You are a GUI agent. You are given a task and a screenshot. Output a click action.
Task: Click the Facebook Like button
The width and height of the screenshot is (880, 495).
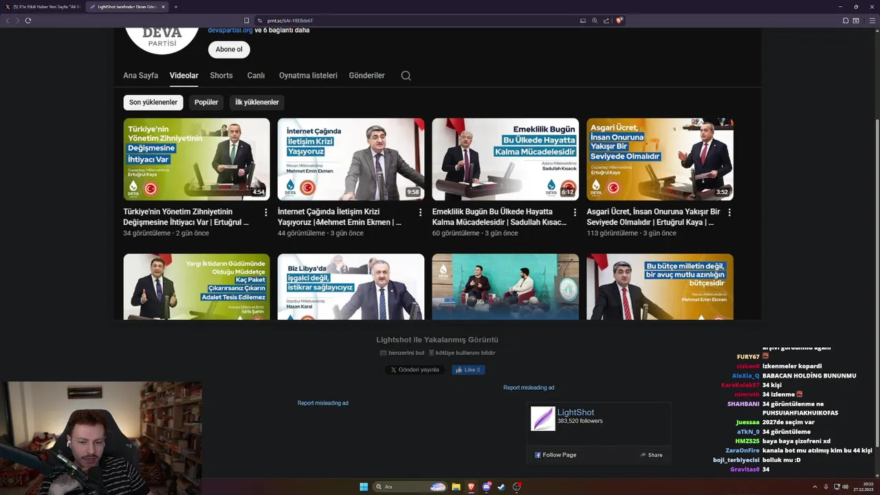point(468,370)
